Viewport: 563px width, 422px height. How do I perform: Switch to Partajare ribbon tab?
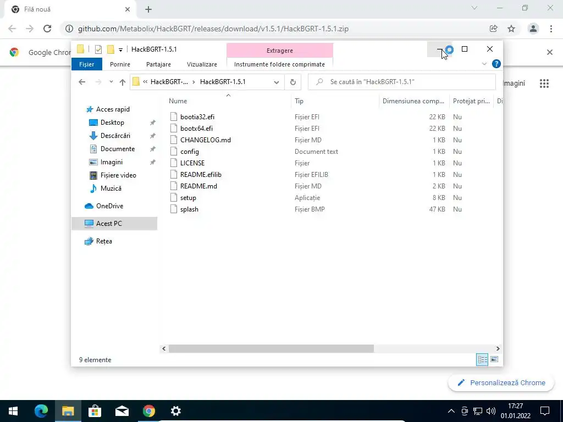point(158,64)
